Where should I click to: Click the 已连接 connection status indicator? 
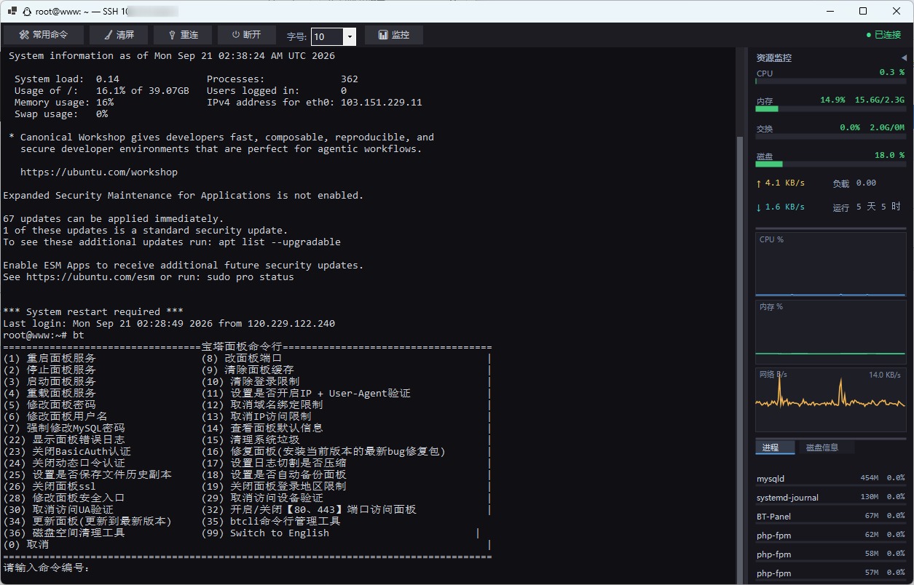[x=883, y=35]
